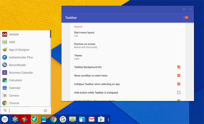The height and width of the screenshot is (124, 204).
Task: Click the search magnifier icon
Action: coord(5,110)
